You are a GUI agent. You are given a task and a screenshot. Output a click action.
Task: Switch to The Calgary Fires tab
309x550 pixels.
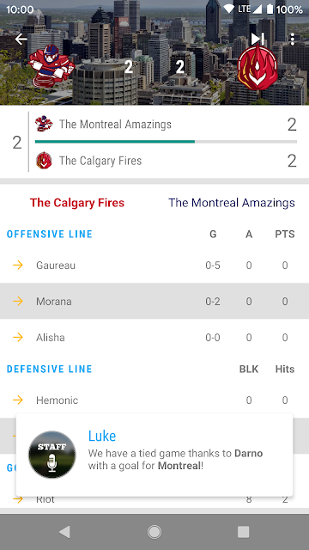tap(77, 203)
